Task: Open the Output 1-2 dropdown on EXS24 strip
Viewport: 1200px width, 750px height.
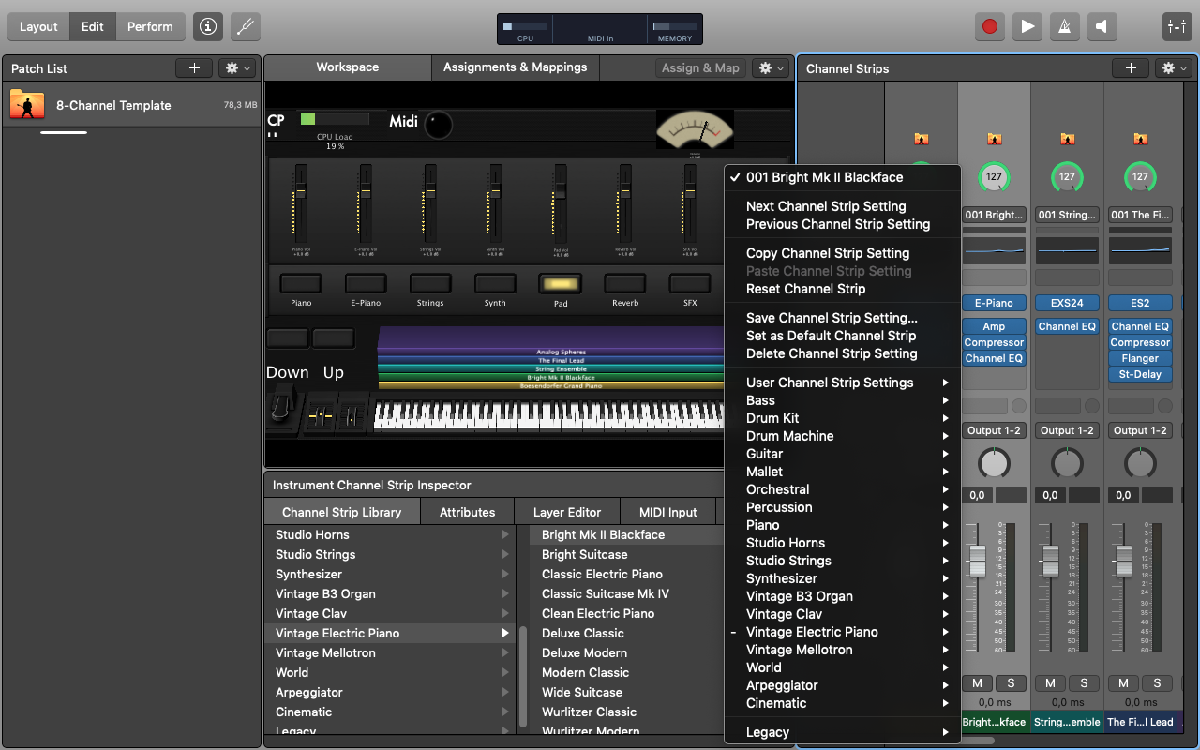Action: [1067, 430]
